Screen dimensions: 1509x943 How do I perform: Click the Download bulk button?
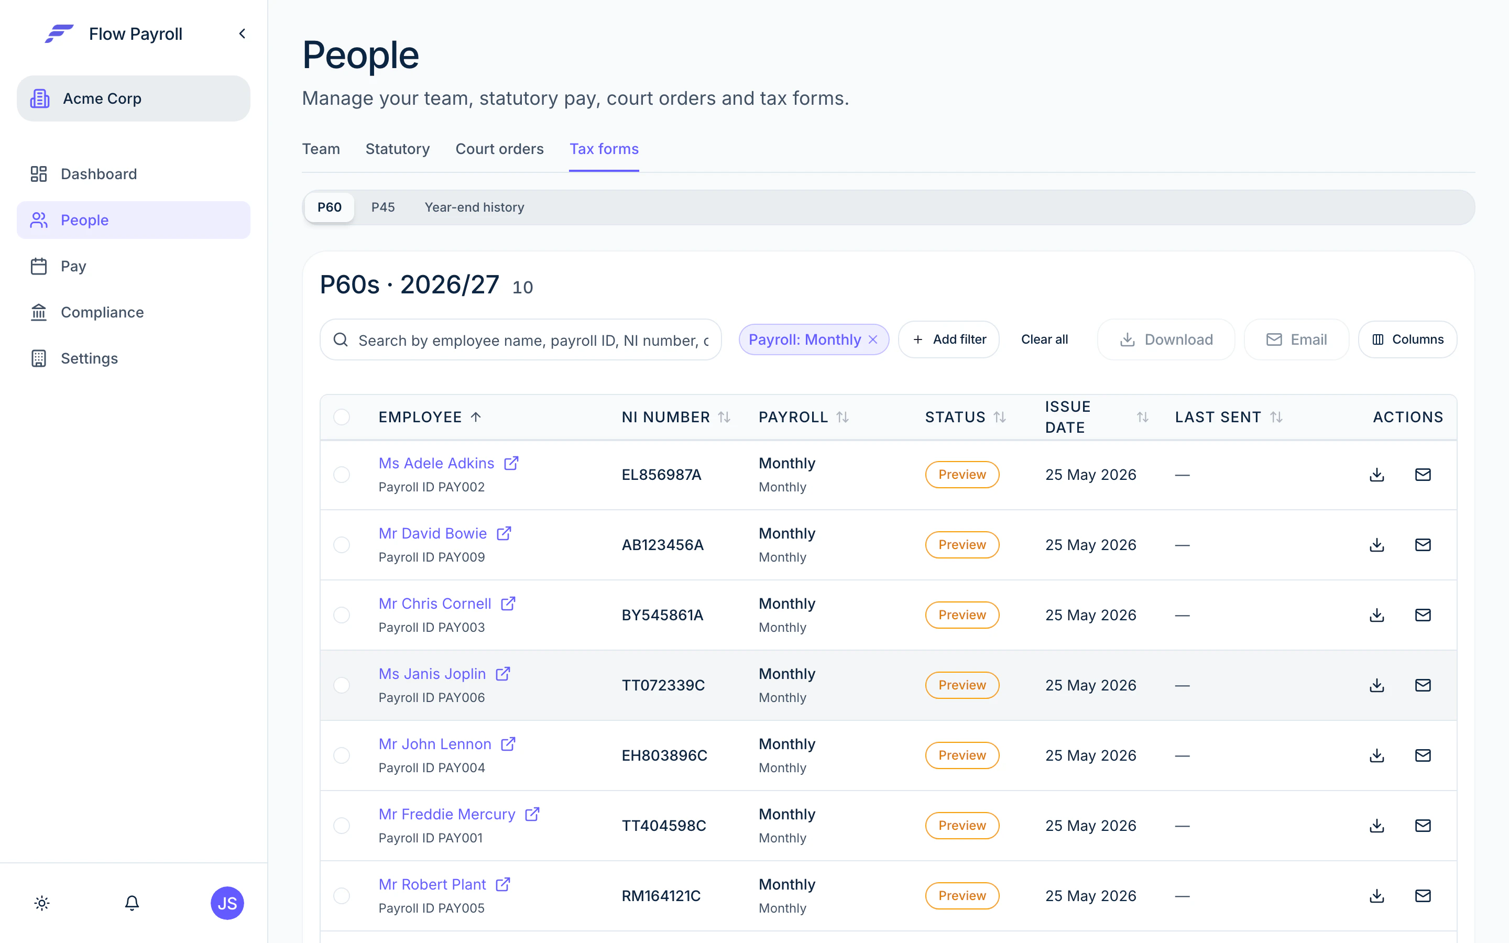[x=1166, y=339]
